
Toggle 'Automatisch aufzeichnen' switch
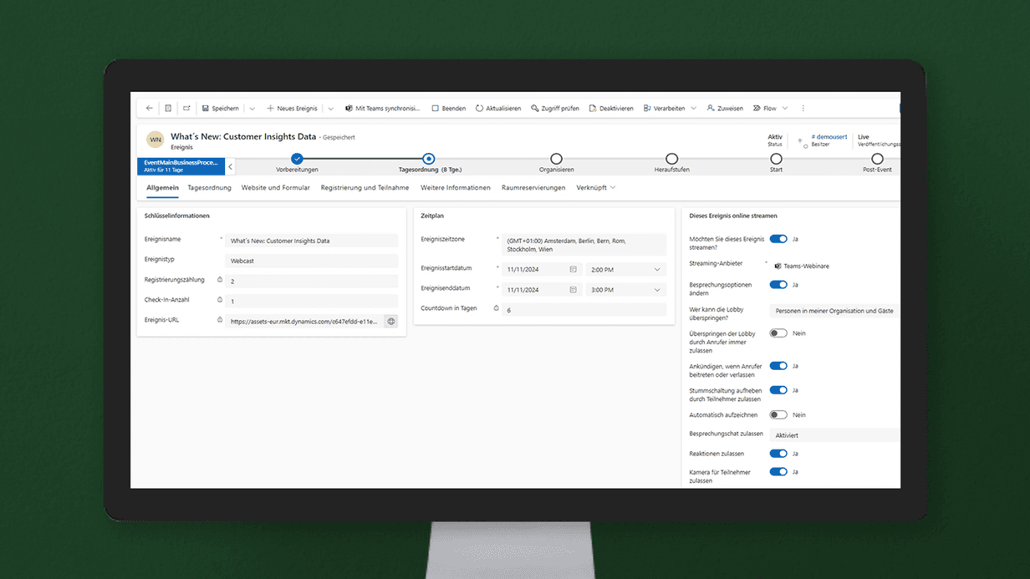[778, 414]
